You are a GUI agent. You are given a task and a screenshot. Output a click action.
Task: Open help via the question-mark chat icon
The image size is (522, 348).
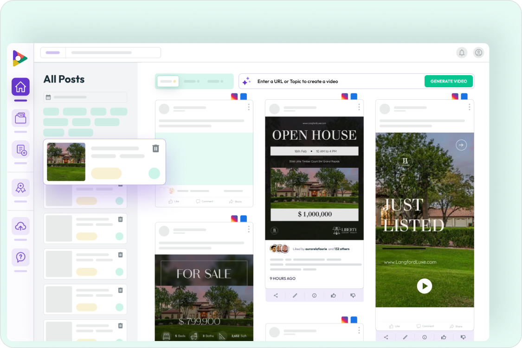(20, 257)
